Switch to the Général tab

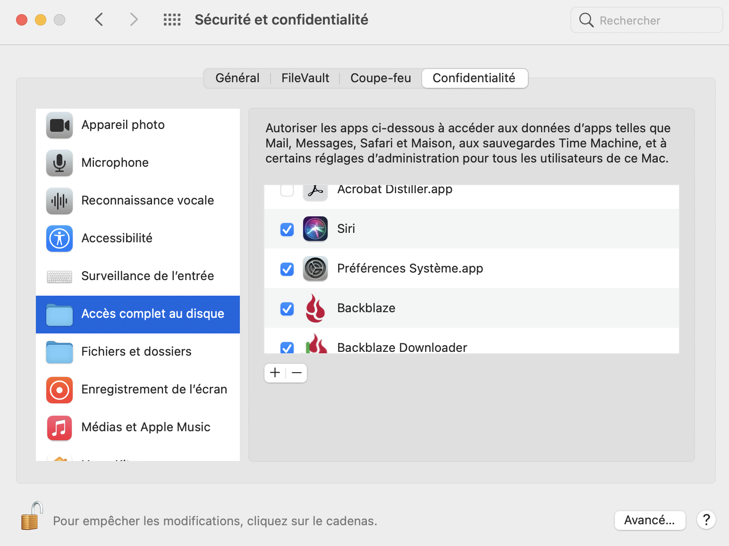click(x=237, y=78)
